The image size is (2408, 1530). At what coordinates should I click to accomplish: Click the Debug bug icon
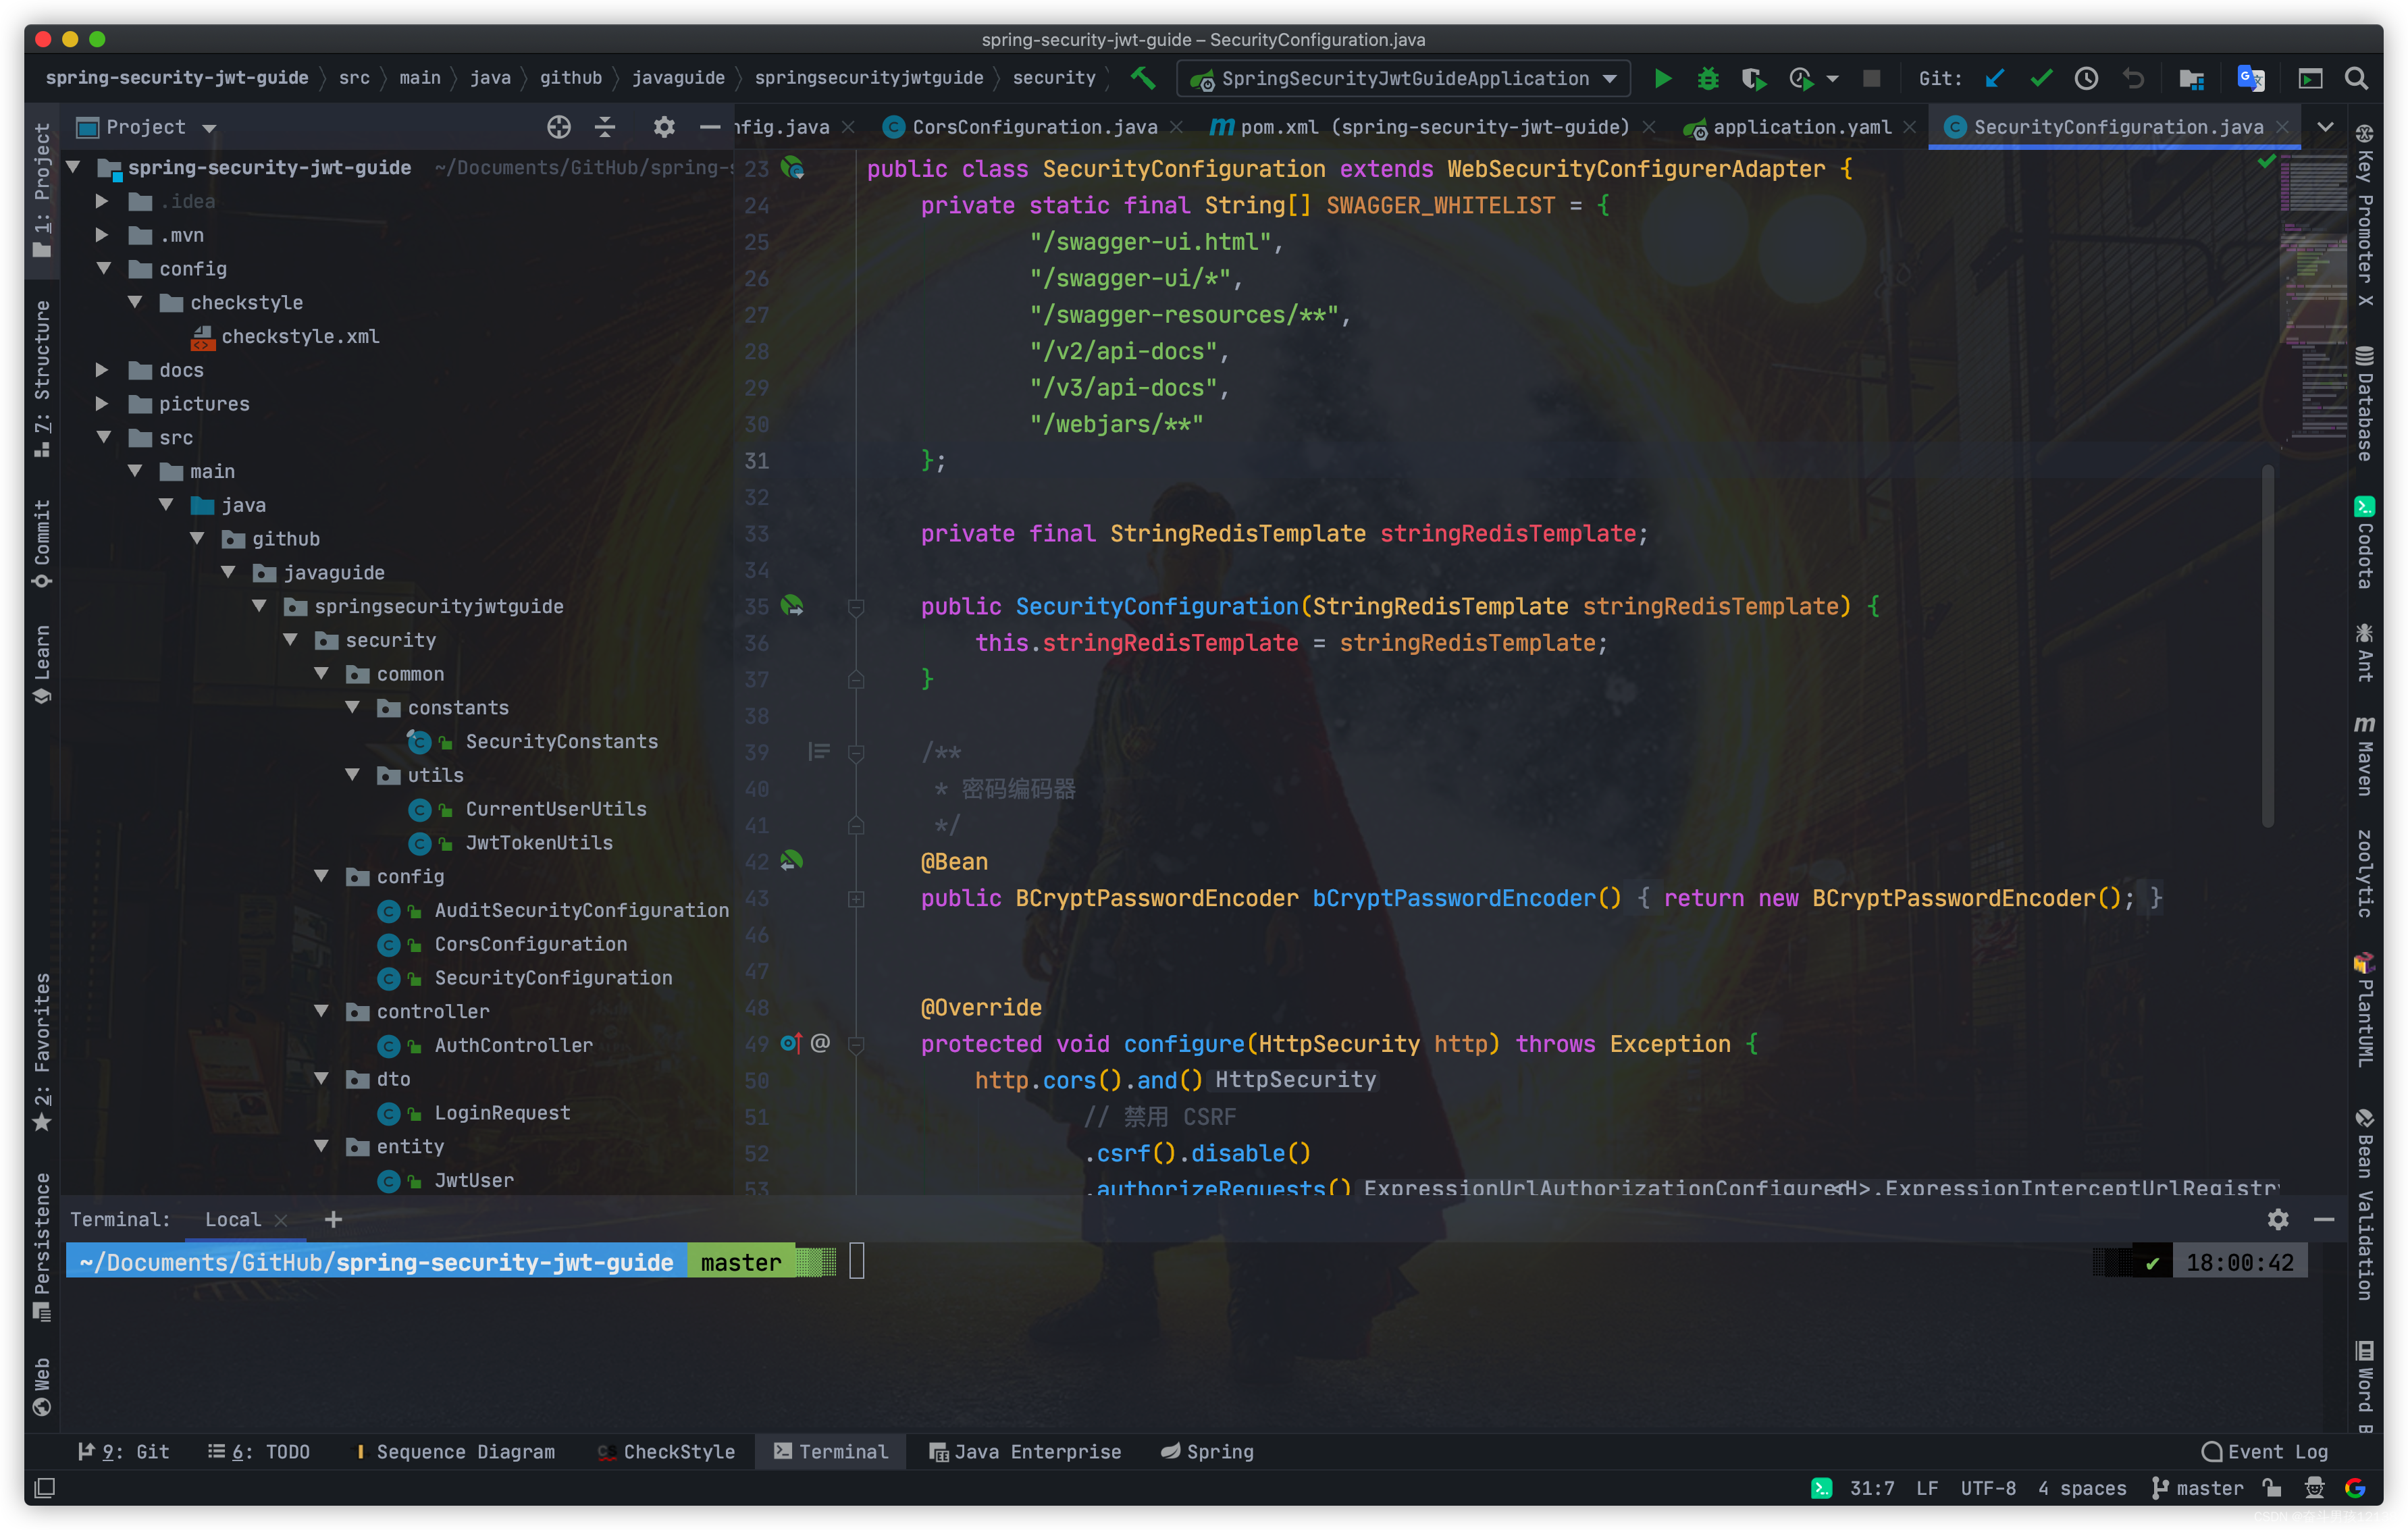click(1708, 79)
